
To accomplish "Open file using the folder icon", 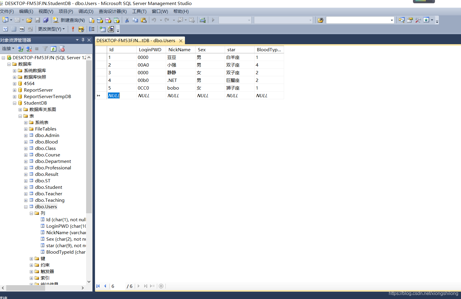I will [x=29, y=20].
